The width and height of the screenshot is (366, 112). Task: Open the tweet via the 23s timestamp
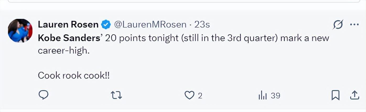click(202, 24)
